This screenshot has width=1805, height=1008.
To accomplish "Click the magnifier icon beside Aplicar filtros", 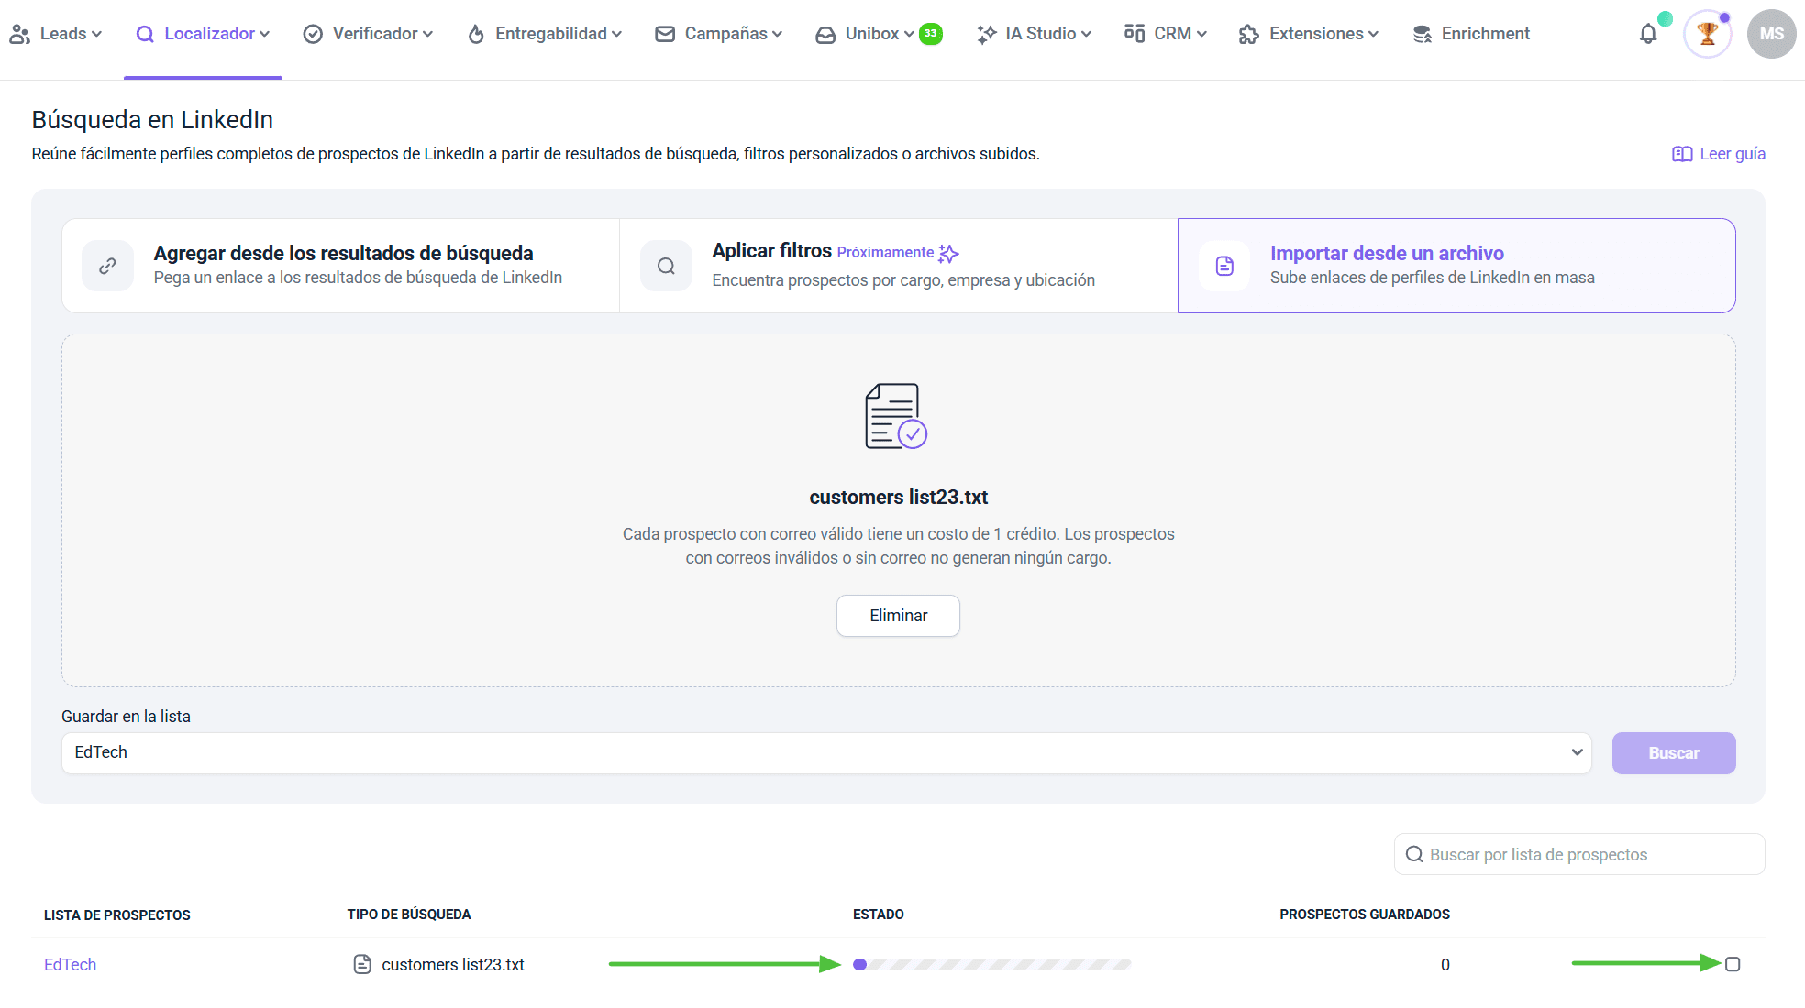I will (666, 266).
